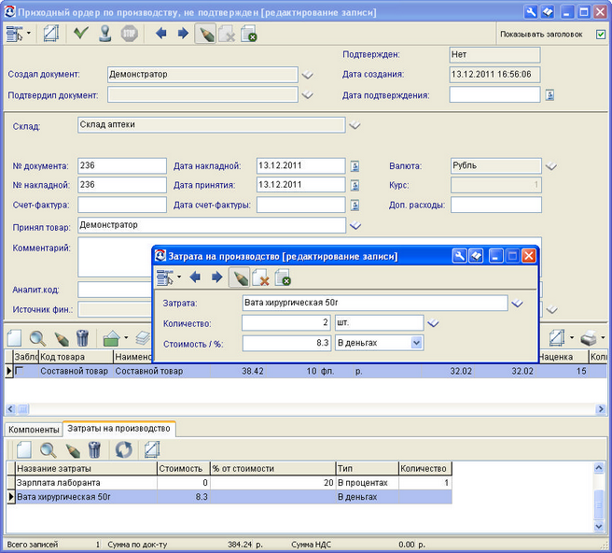Click save-and-close icon in Затрата dialog
Viewport: 612px width, 553px height.
click(x=283, y=277)
